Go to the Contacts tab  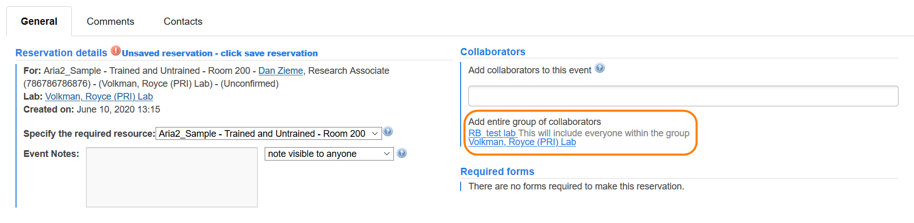pos(183,22)
